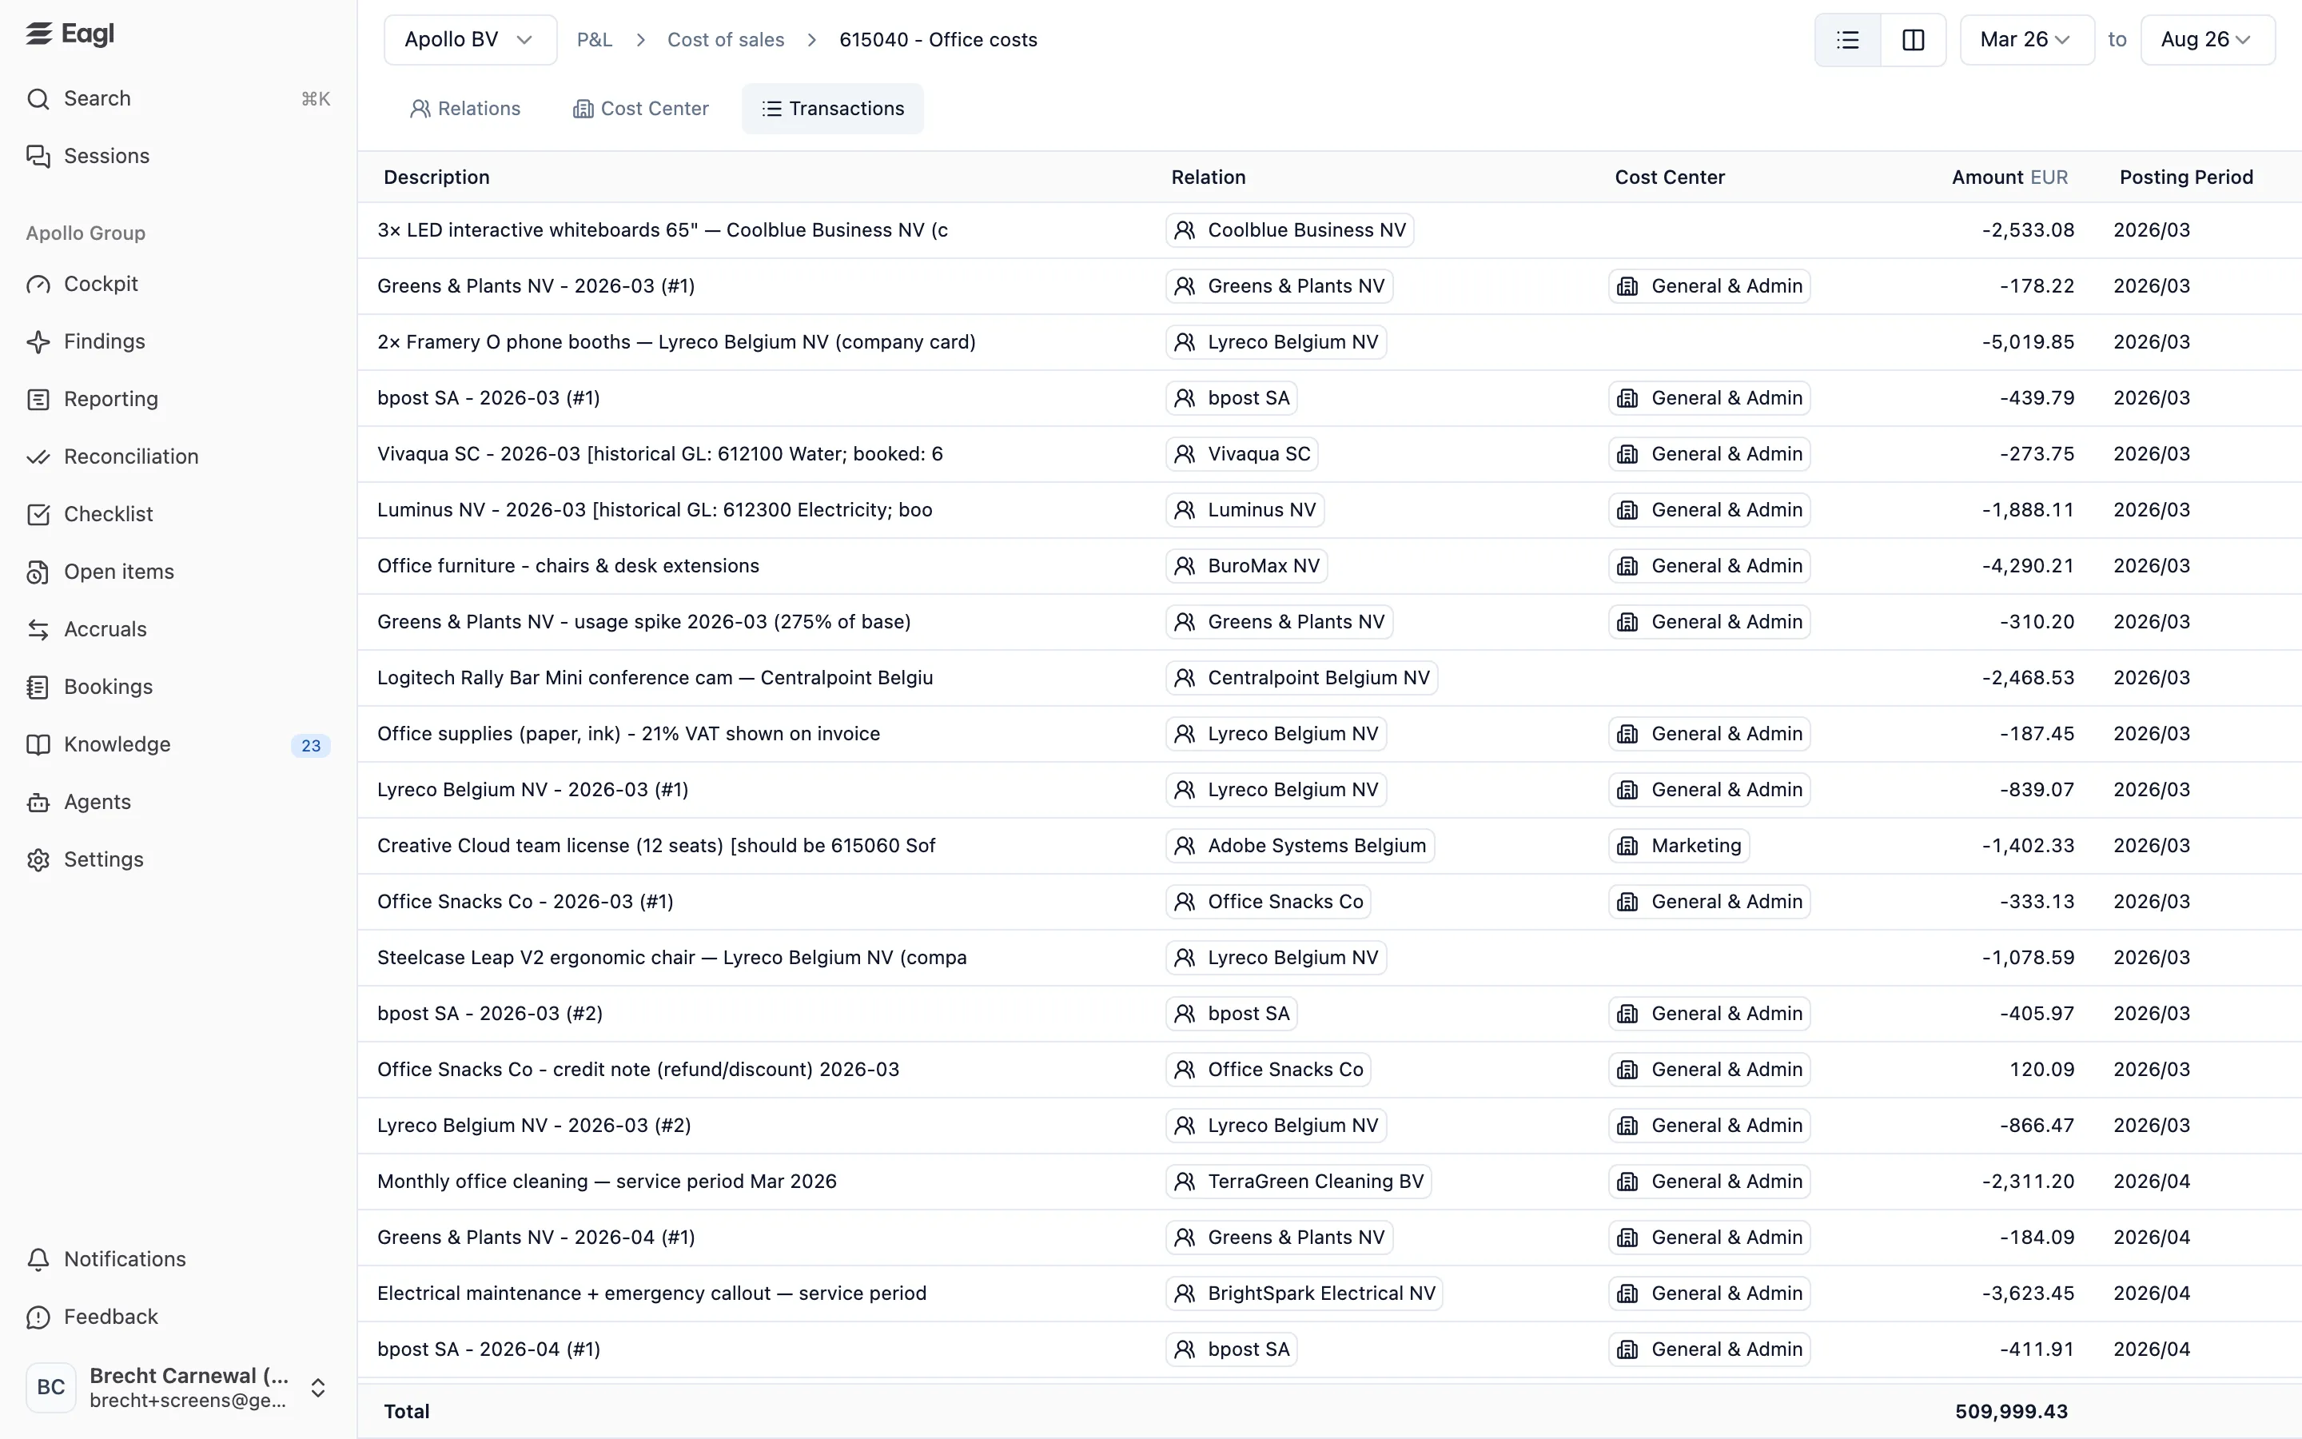Open Settings from the sidebar
The height and width of the screenshot is (1439, 2302).
[x=178, y=860]
